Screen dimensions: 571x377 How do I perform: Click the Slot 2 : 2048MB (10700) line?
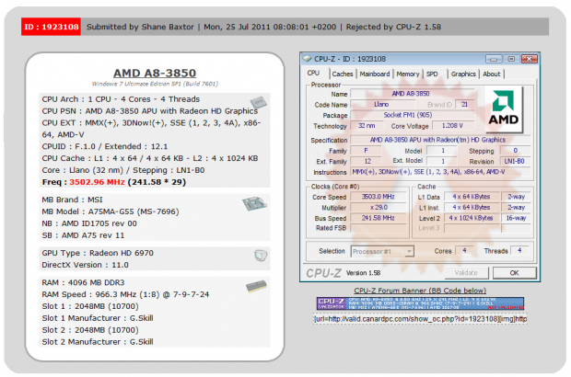90,330
